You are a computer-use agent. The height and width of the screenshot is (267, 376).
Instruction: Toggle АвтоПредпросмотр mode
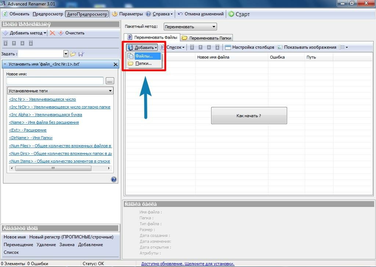[x=87, y=14]
